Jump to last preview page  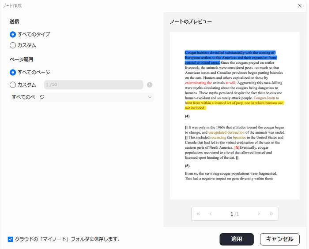[271, 214]
